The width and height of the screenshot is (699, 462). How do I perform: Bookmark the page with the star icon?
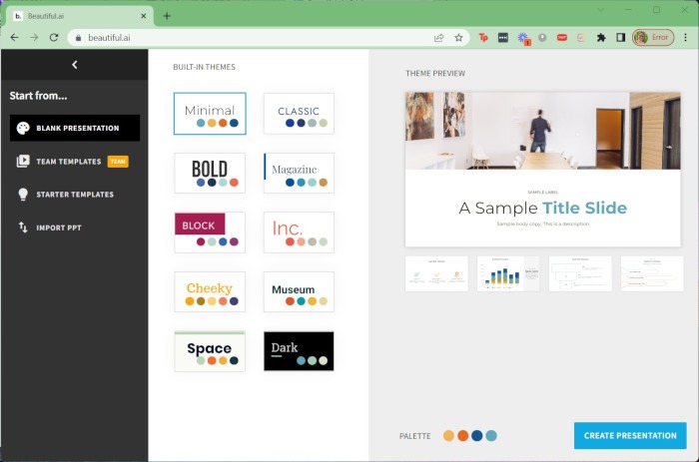[x=458, y=38]
